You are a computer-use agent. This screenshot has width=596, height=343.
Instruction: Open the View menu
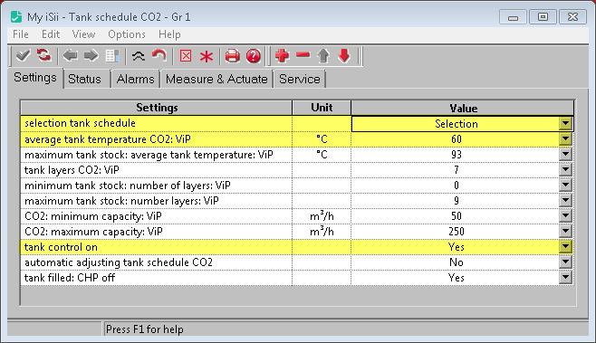click(83, 34)
